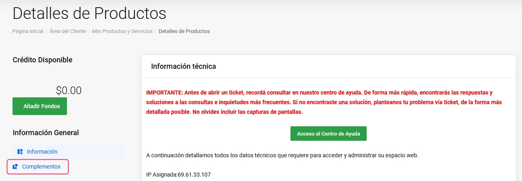
Task: Click the red IMPORTANTE notice text
Action: 324,102
